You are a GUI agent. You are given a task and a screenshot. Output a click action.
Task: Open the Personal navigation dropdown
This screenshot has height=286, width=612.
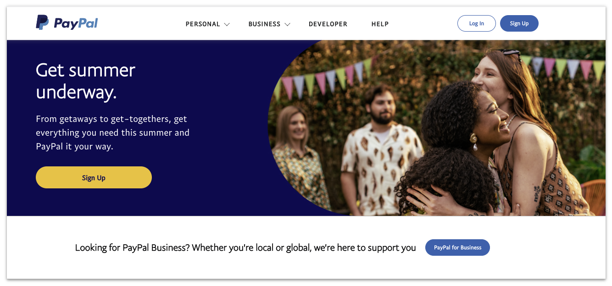pos(203,24)
